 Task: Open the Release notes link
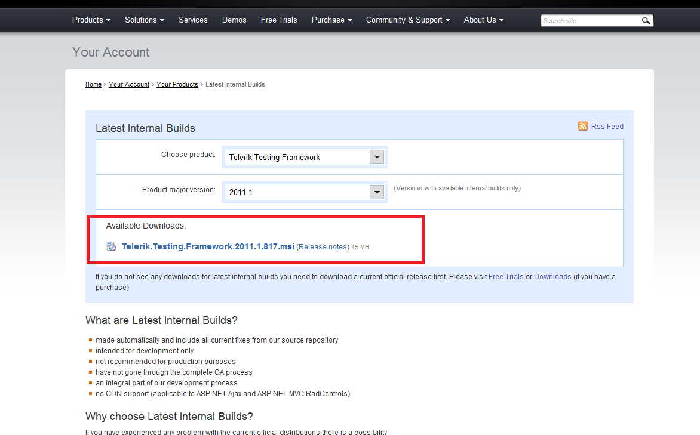(x=323, y=247)
